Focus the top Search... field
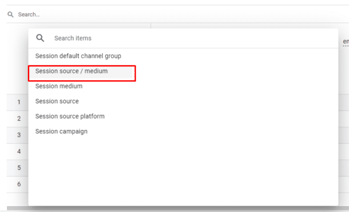349x212 pixels. tap(178, 15)
